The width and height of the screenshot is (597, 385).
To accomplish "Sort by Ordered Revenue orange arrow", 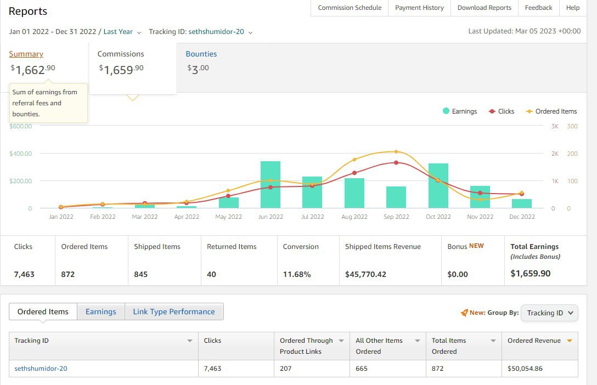I will point(570,341).
